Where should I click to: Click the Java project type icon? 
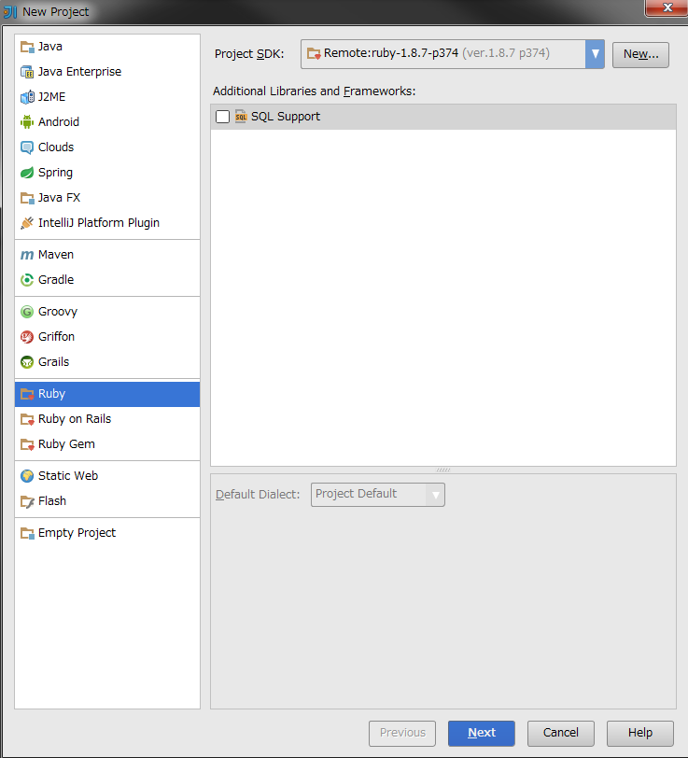(x=27, y=47)
